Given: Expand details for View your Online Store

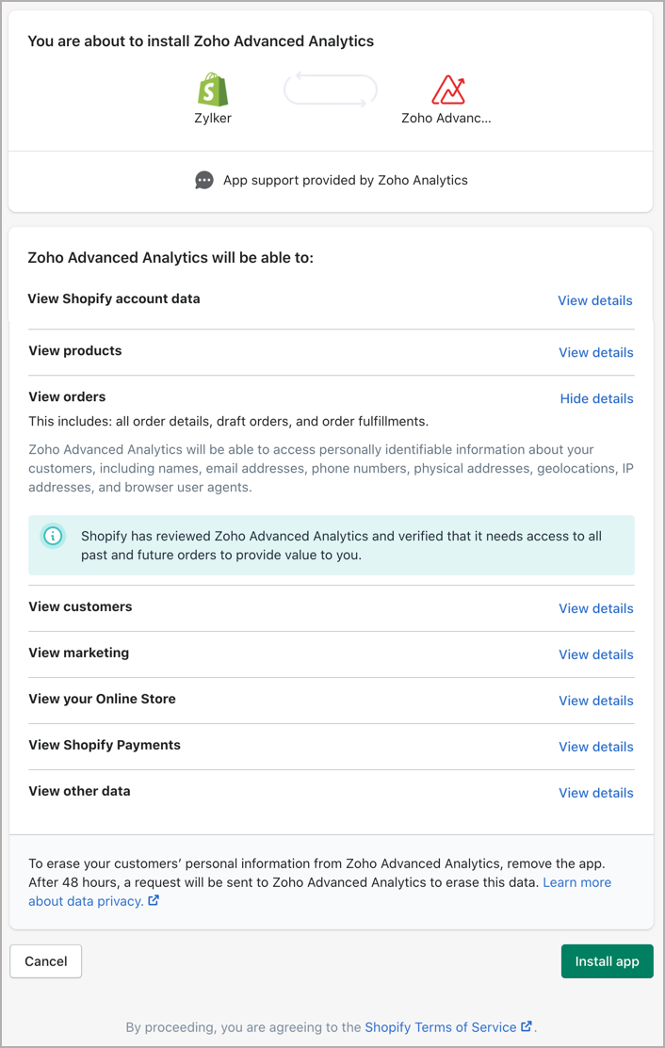Looking at the screenshot, I should pos(595,701).
